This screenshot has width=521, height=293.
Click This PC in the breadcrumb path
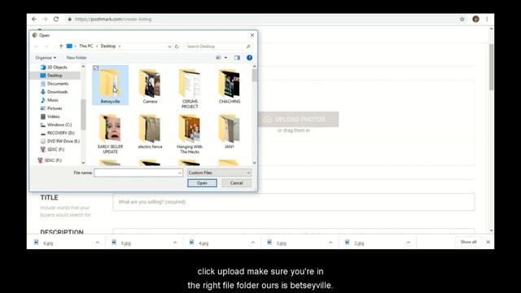point(86,46)
